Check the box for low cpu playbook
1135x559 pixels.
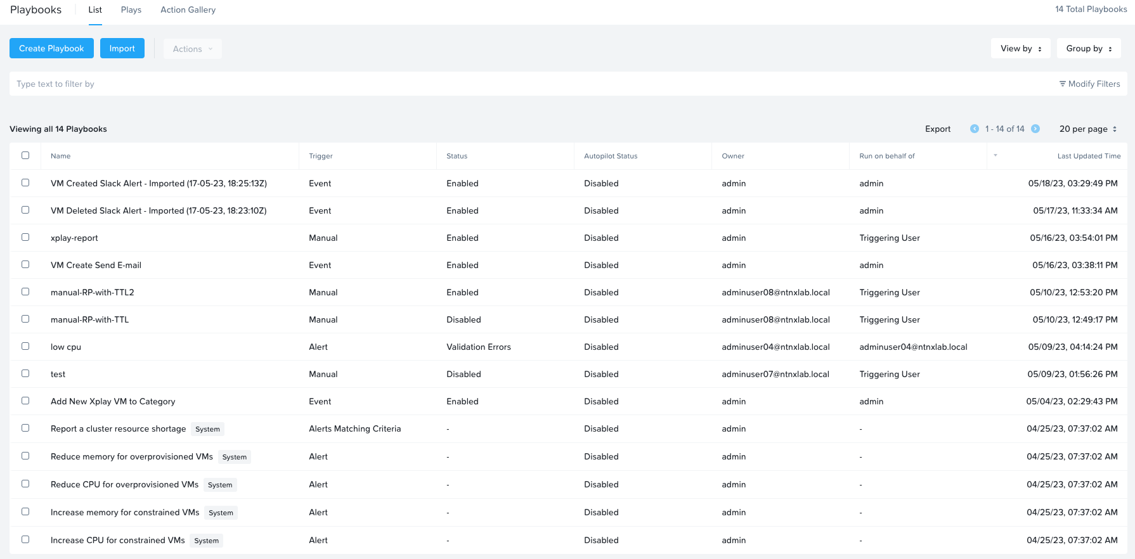[25, 346]
